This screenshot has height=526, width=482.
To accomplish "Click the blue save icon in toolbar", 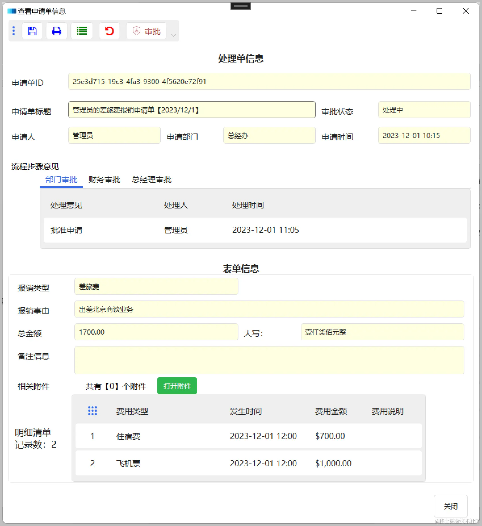I will [32, 31].
